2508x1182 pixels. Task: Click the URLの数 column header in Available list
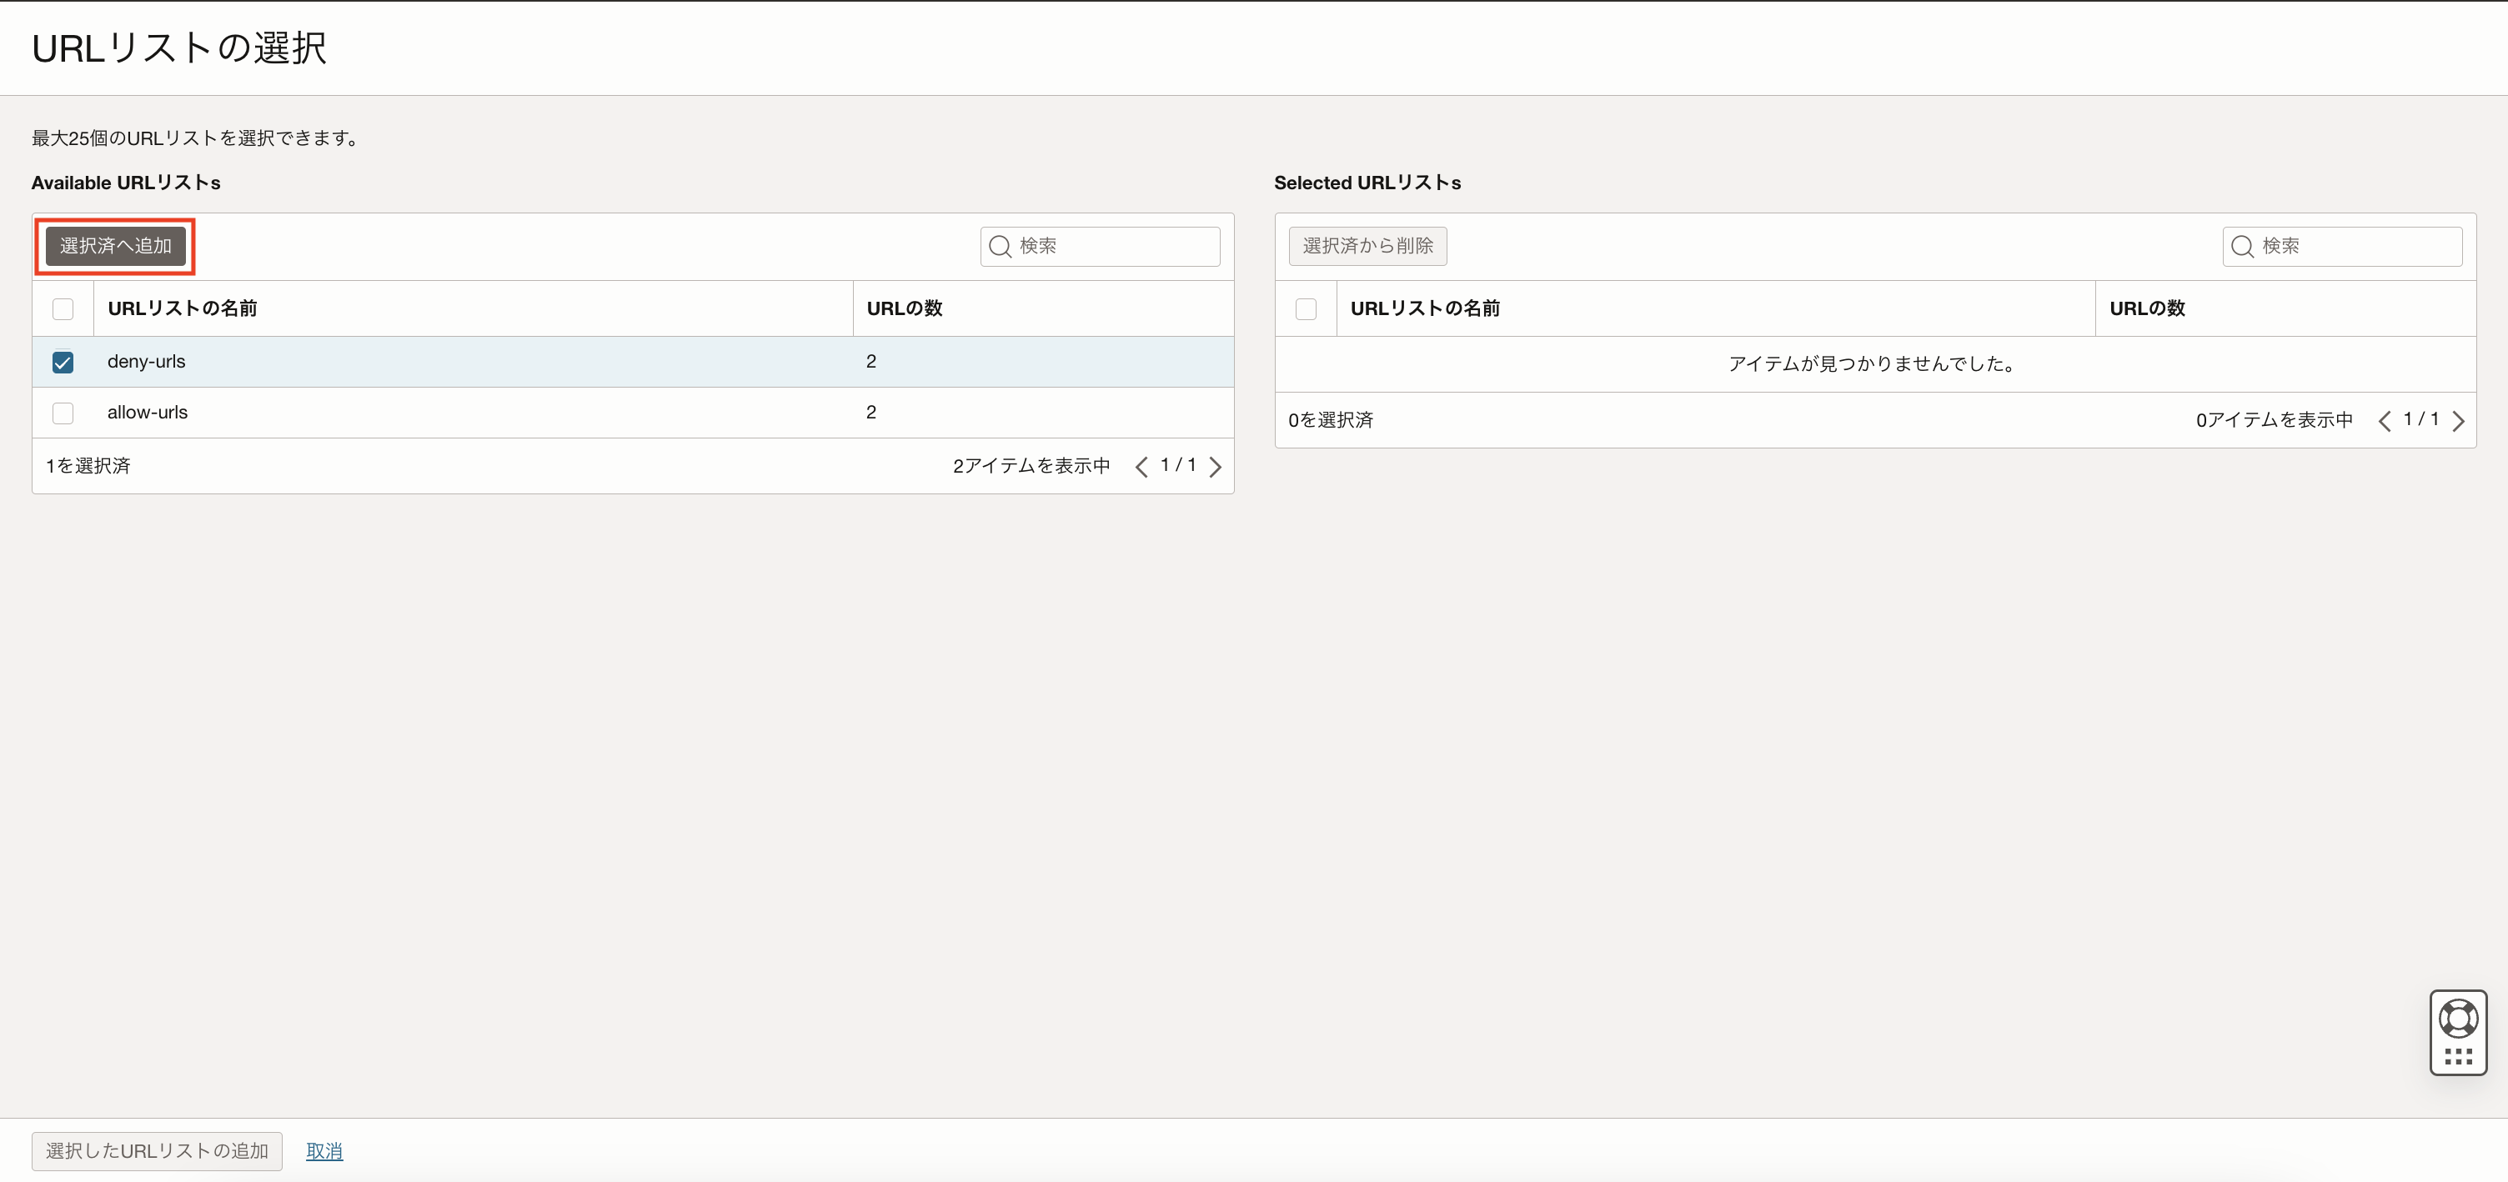(x=905, y=308)
